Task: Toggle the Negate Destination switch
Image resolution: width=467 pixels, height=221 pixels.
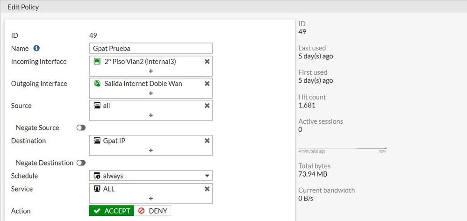Action: 81,163
